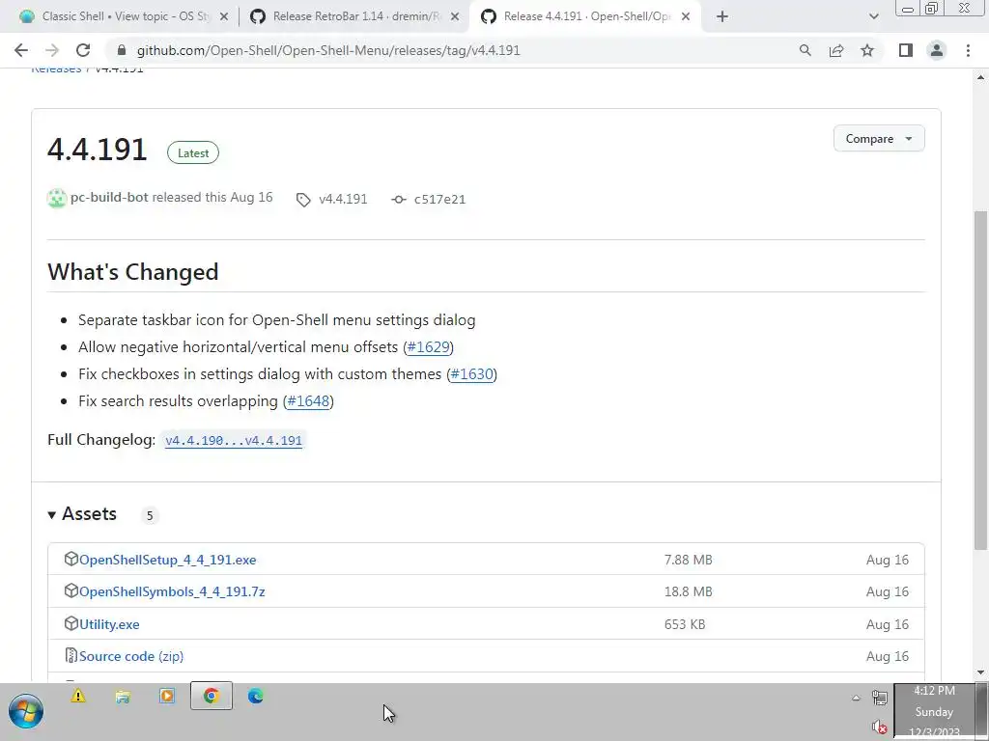
Task: Go back to the previous page
Action: [x=21, y=50]
